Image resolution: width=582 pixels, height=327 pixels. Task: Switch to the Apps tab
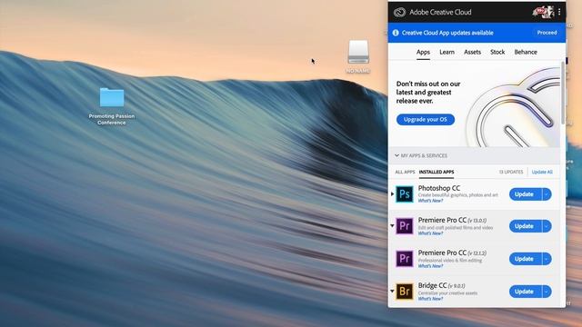point(423,53)
